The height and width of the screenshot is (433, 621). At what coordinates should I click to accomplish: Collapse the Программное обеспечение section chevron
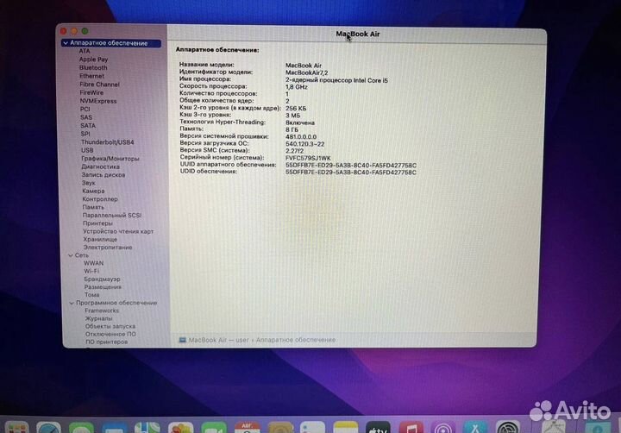coord(72,303)
